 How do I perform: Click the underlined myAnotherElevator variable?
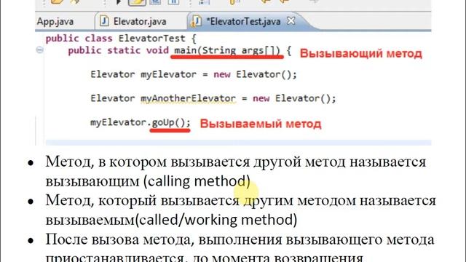188,98
